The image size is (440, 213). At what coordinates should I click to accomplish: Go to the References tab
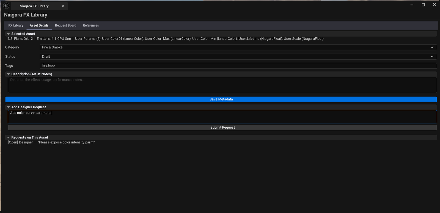coord(91,25)
